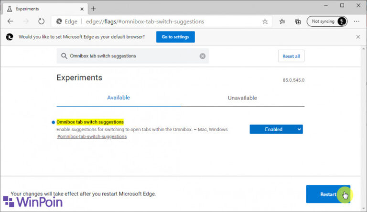The image size is (367, 212).
Task: Click the forward navigation arrow
Action: [26, 22]
